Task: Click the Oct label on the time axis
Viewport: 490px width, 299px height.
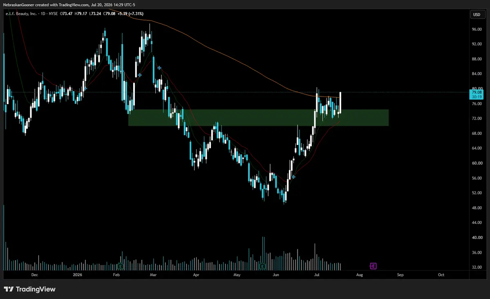Action: click(x=441, y=275)
